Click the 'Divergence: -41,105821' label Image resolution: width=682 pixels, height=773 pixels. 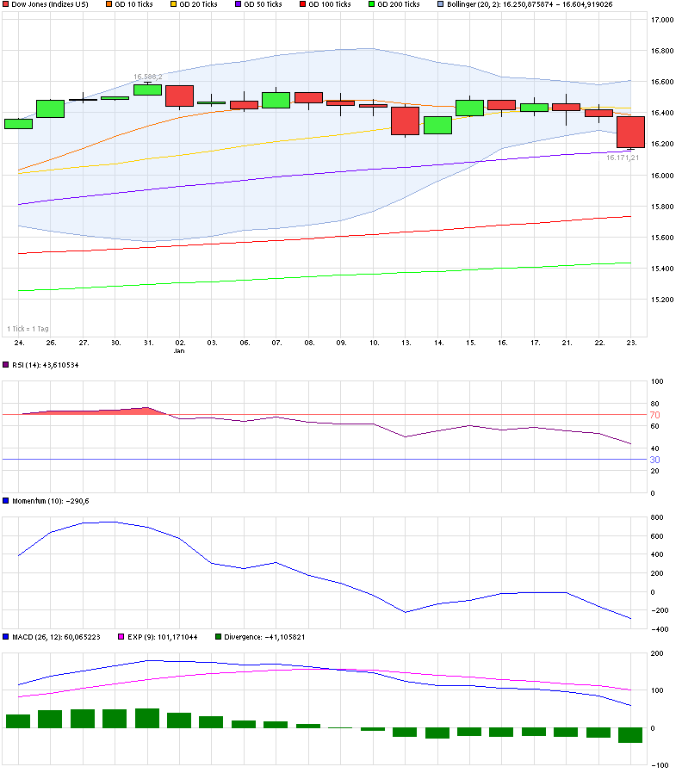pyautogui.click(x=264, y=638)
